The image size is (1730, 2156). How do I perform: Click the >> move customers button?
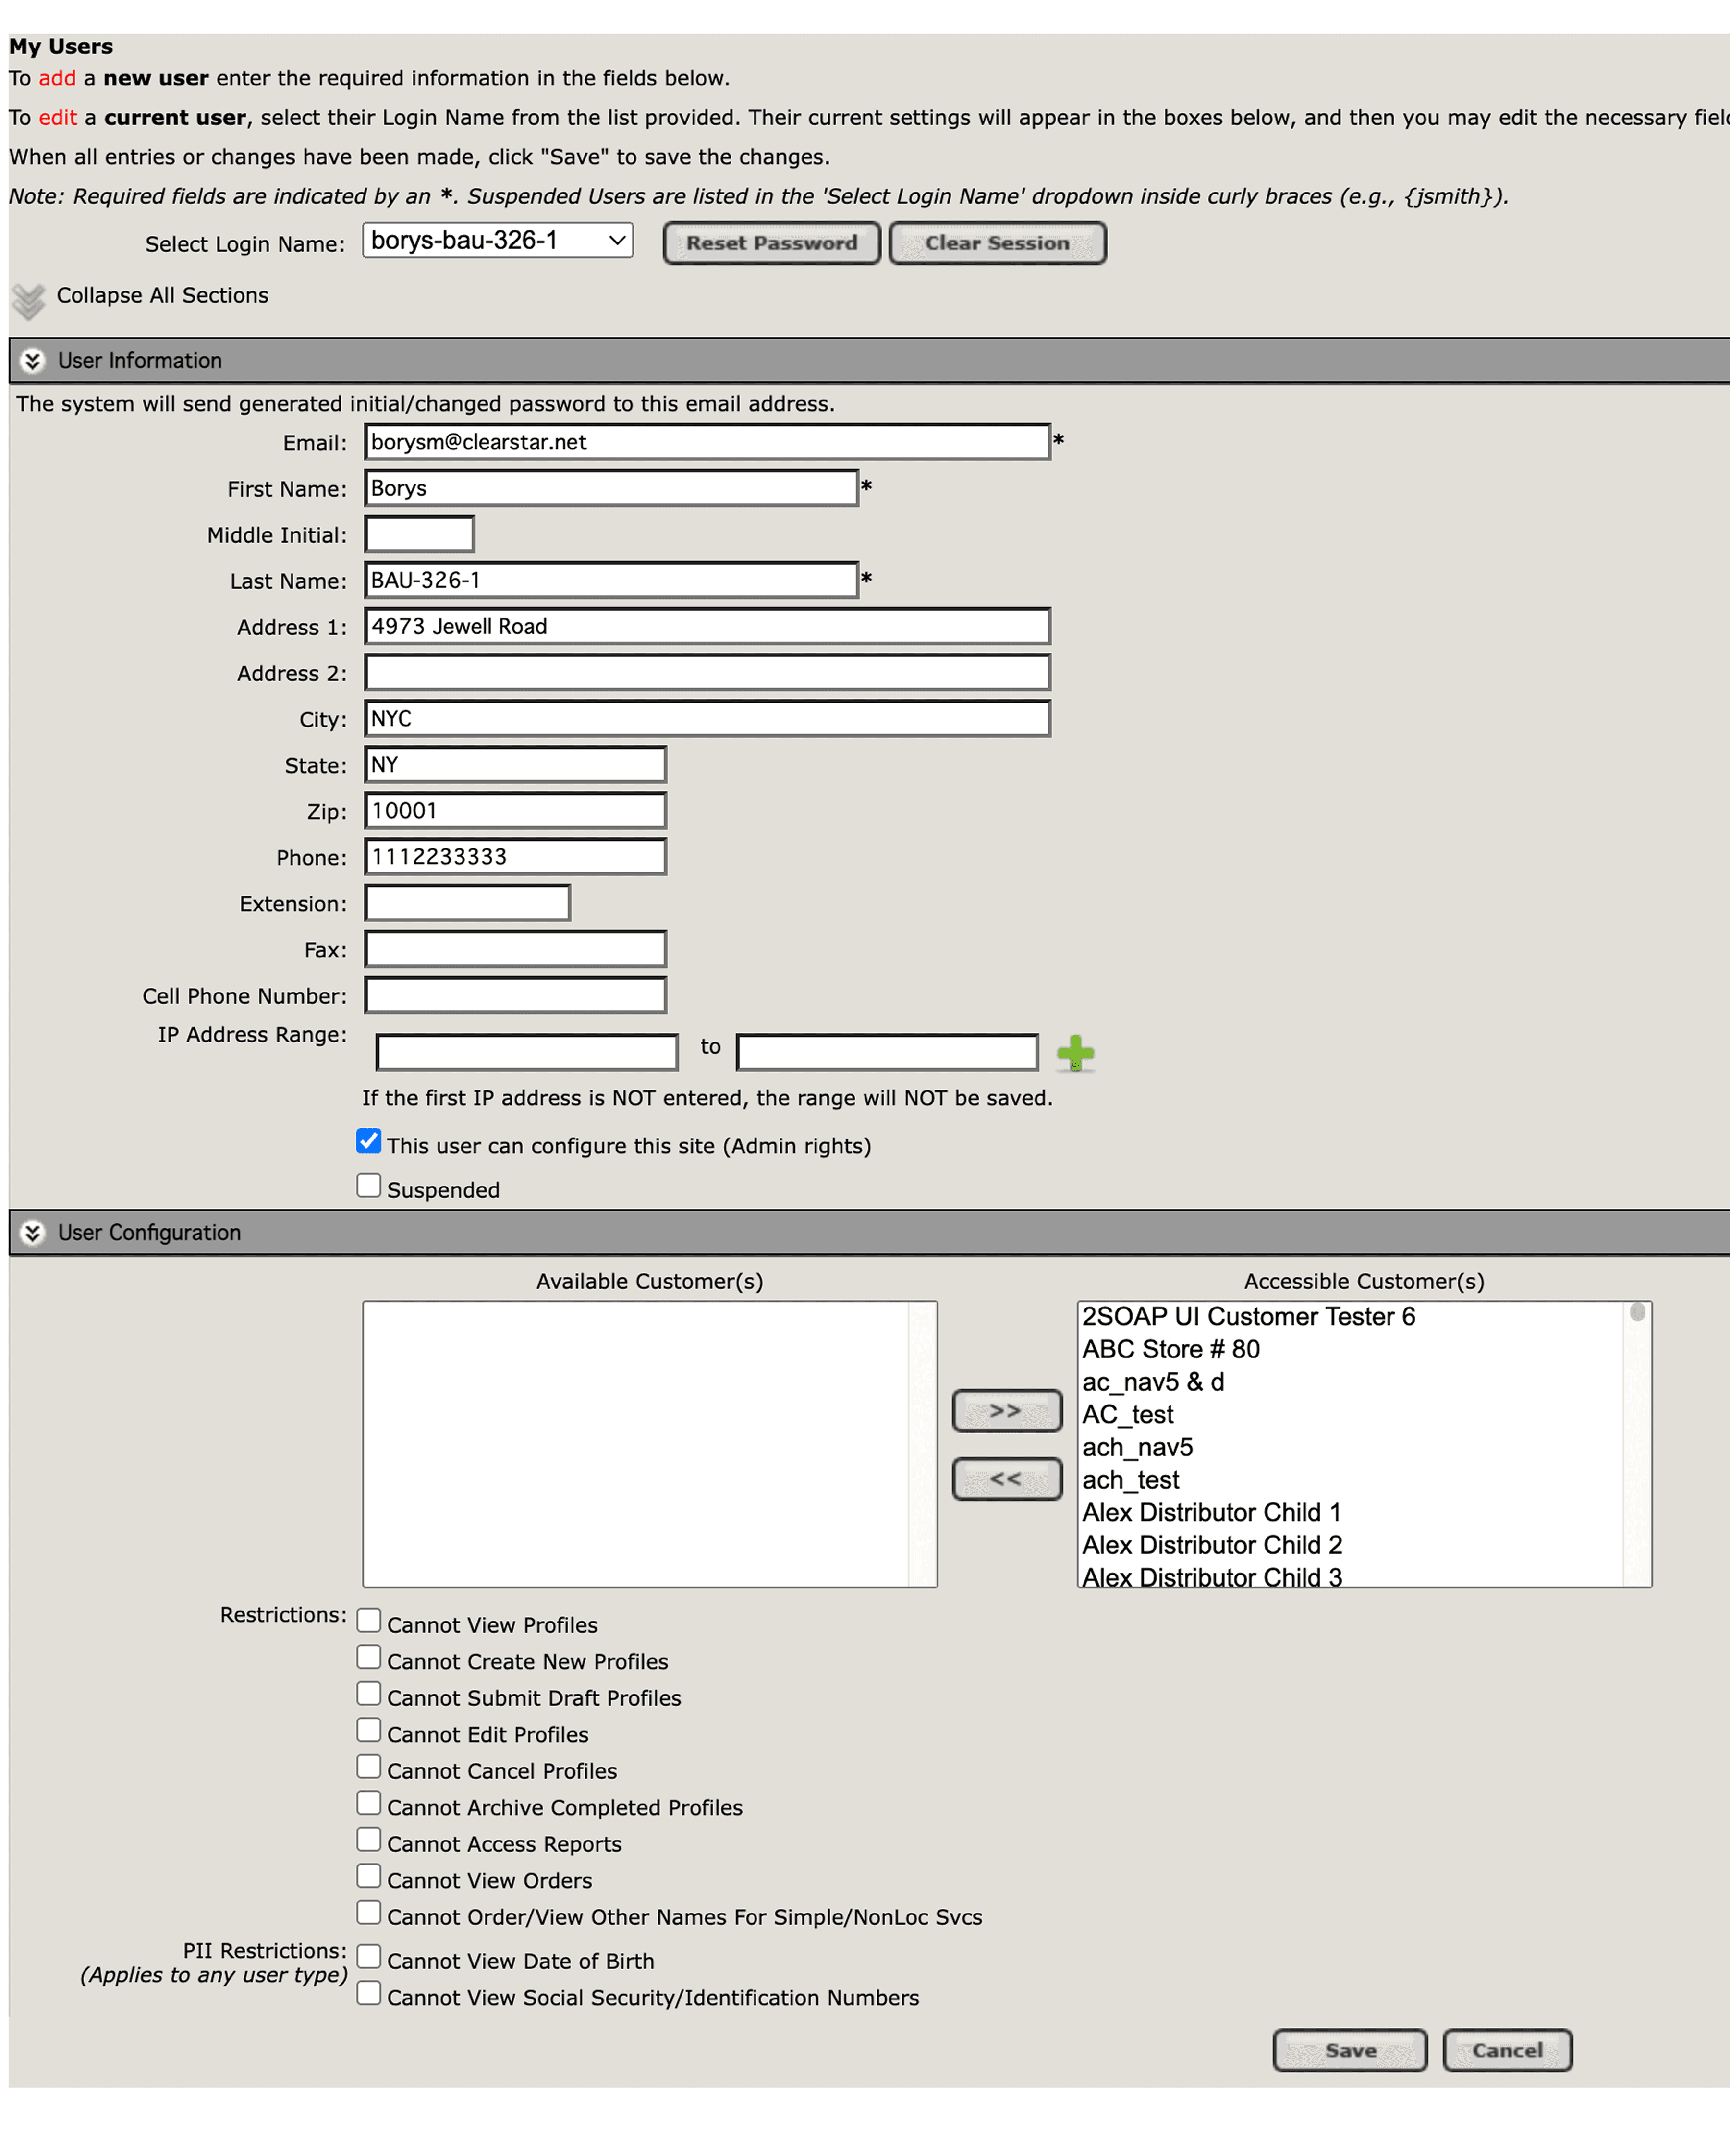[x=1006, y=1410]
